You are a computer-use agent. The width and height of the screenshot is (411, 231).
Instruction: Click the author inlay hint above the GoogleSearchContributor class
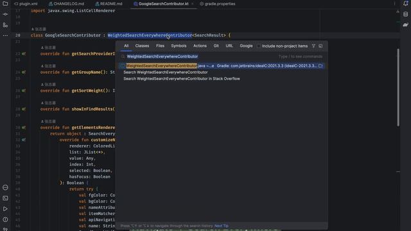click(x=39, y=29)
